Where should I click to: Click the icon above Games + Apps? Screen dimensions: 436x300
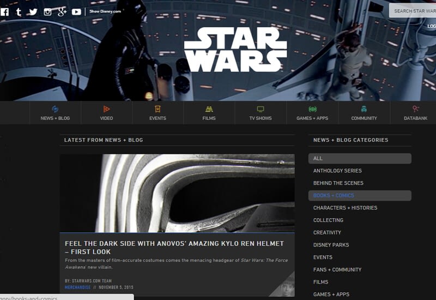pos(312,109)
